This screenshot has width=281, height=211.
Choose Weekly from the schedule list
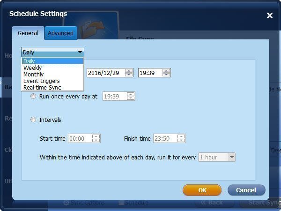click(52, 68)
